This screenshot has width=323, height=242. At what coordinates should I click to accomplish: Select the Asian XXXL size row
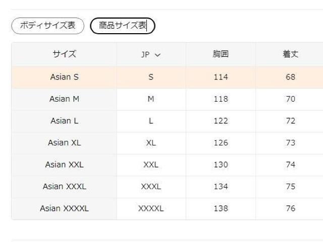pos(64,186)
